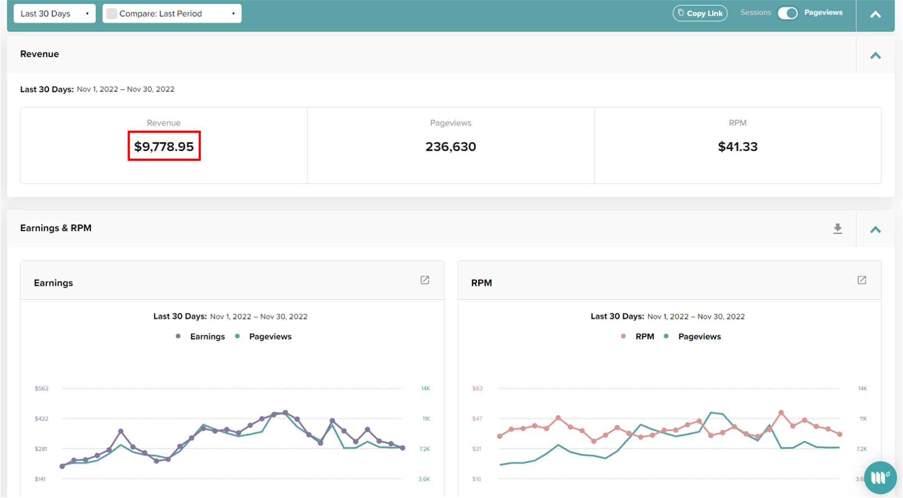Click the RPM chart title
The width and height of the screenshot is (903, 498).
(481, 283)
